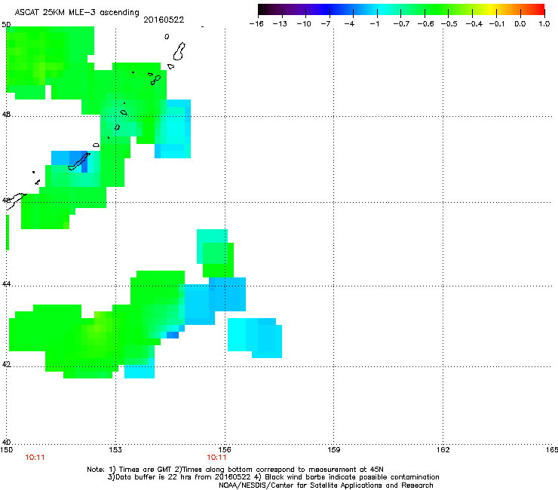Click the colorbar label '-1'
This screenshot has width=558, height=490.
(374, 24)
